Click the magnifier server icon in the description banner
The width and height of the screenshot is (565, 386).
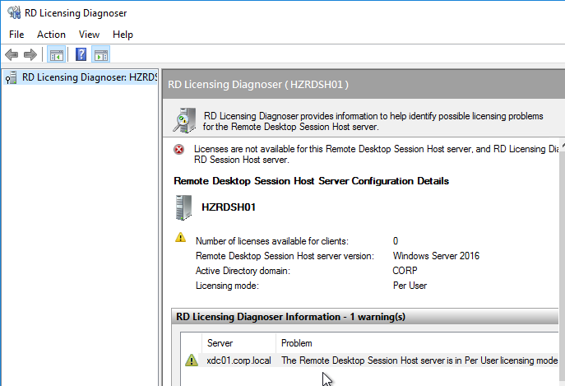tap(184, 120)
